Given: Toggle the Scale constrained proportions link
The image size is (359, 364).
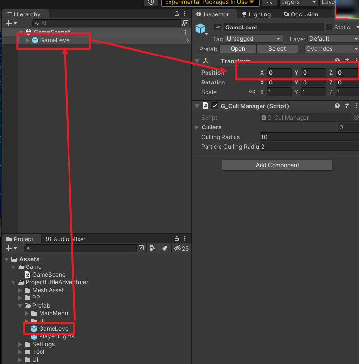Looking at the screenshot, I should [252, 92].
